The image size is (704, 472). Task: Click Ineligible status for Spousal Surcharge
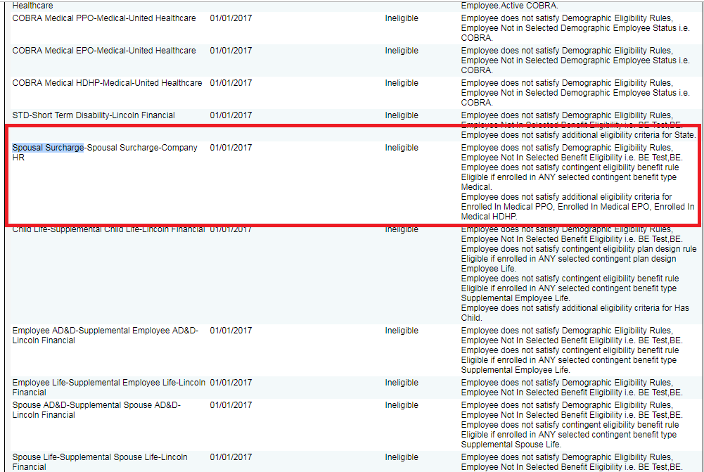(x=402, y=148)
